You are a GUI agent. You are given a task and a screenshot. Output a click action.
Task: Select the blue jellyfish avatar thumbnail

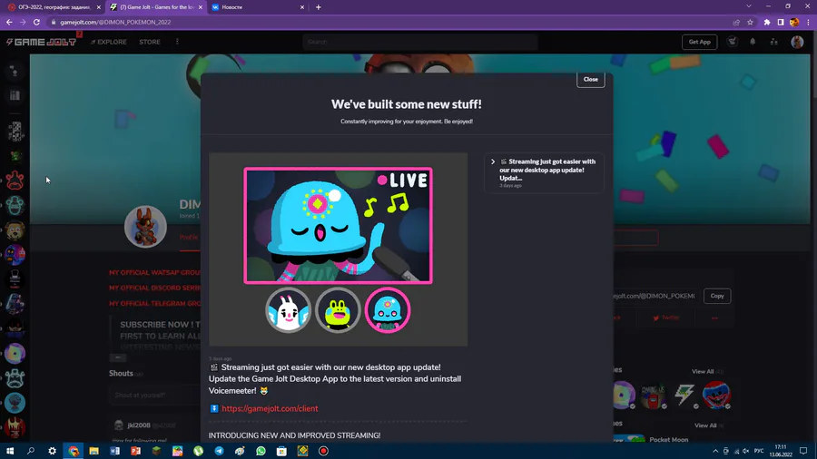(387, 310)
